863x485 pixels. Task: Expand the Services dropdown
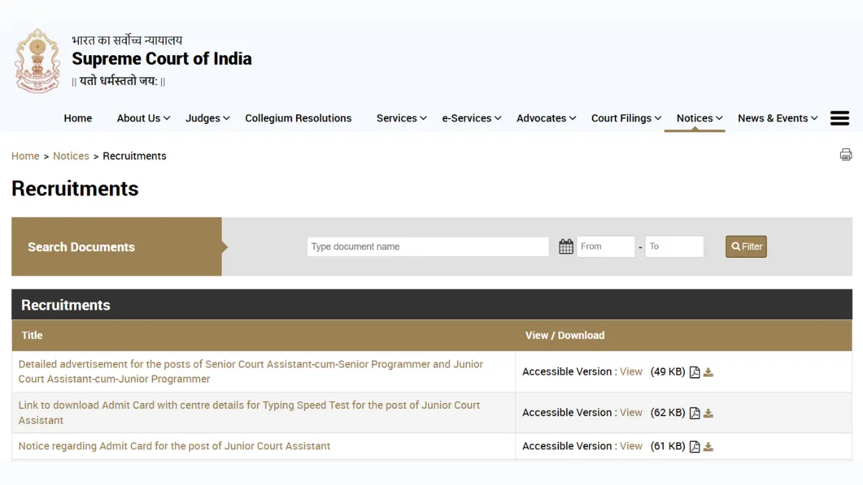(397, 118)
